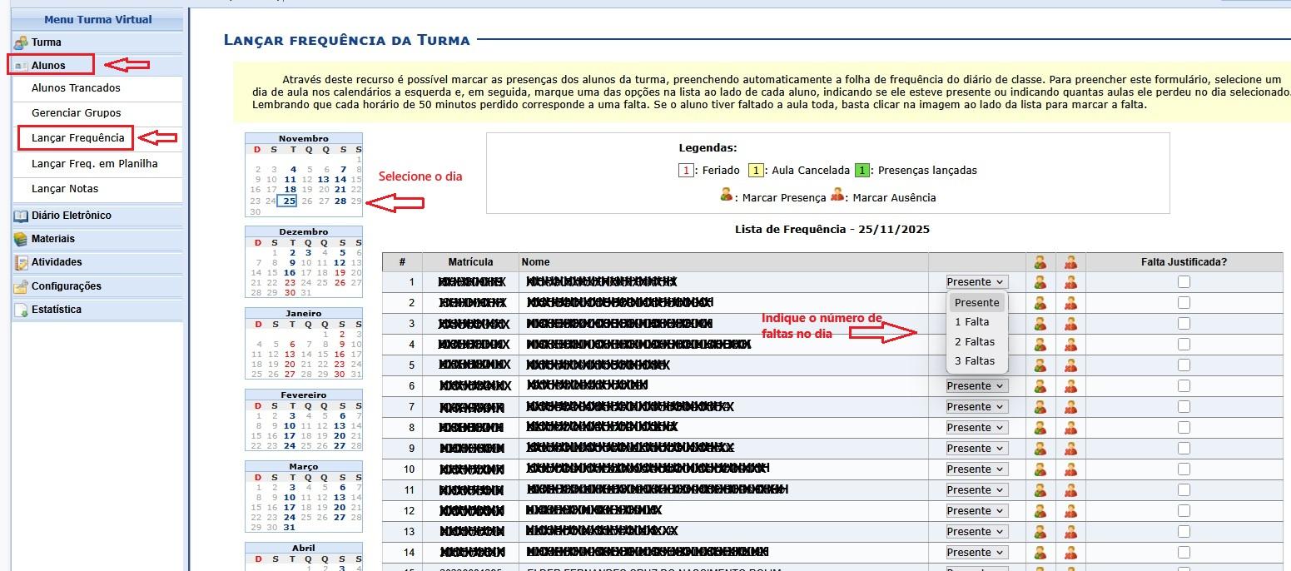Viewport: 1291px width, 571px height.
Task: Enable Falta Justificada on row 5
Action: pyautogui.click(x=1184, y=365)
